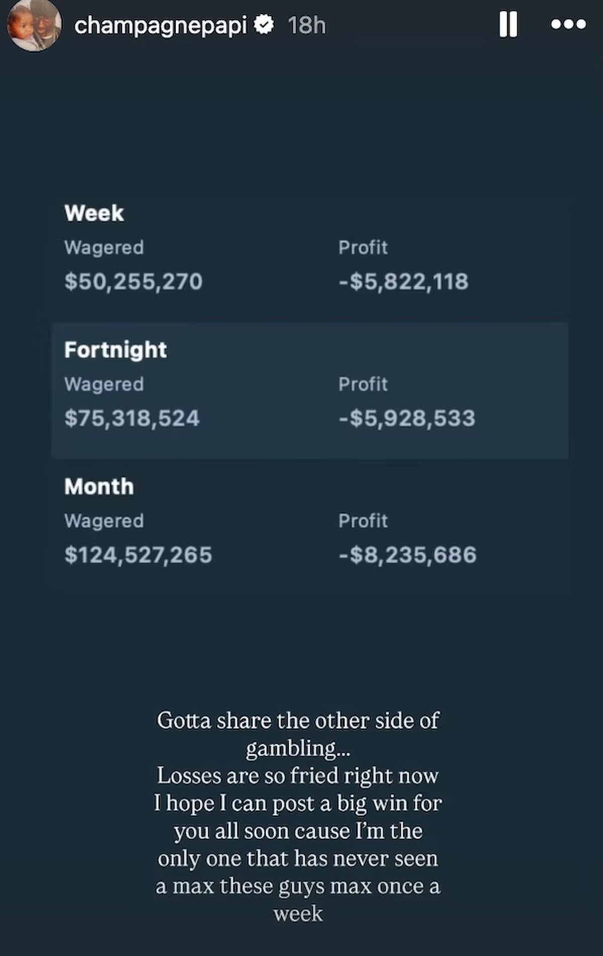Open the three-dots more options menu
This screenshot has width=603, height=956.
pyautogui.click(x=568, y=24)
